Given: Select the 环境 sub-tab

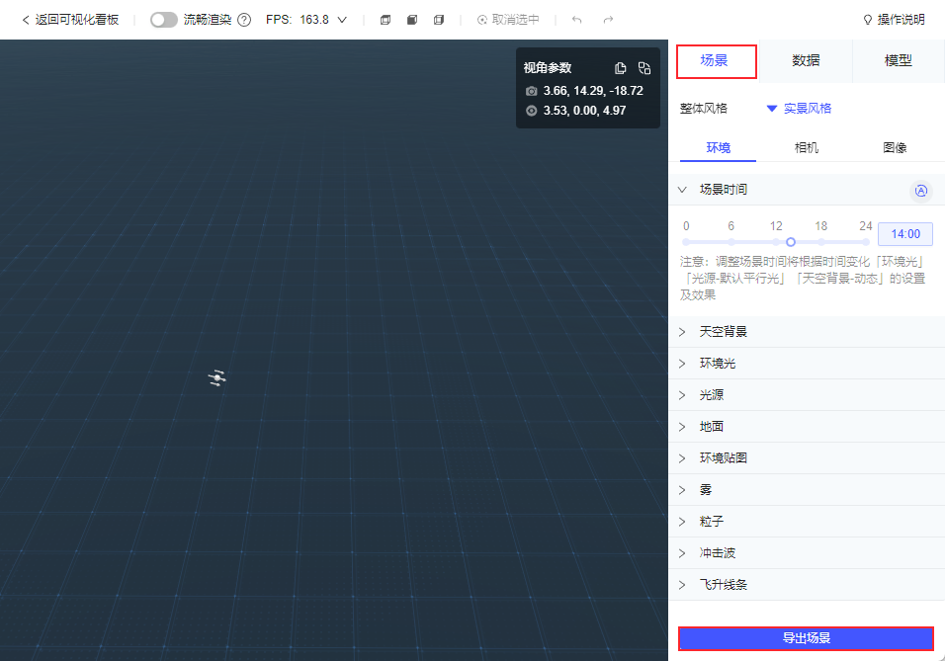Looking at the screenshot, I should [x=718, y=147].
